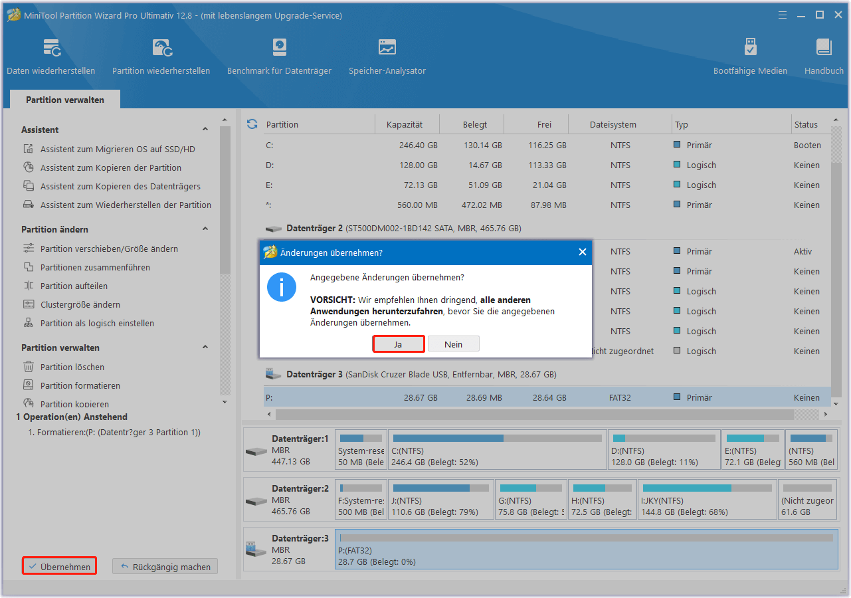Choose Partition löschen

point(72,367)
